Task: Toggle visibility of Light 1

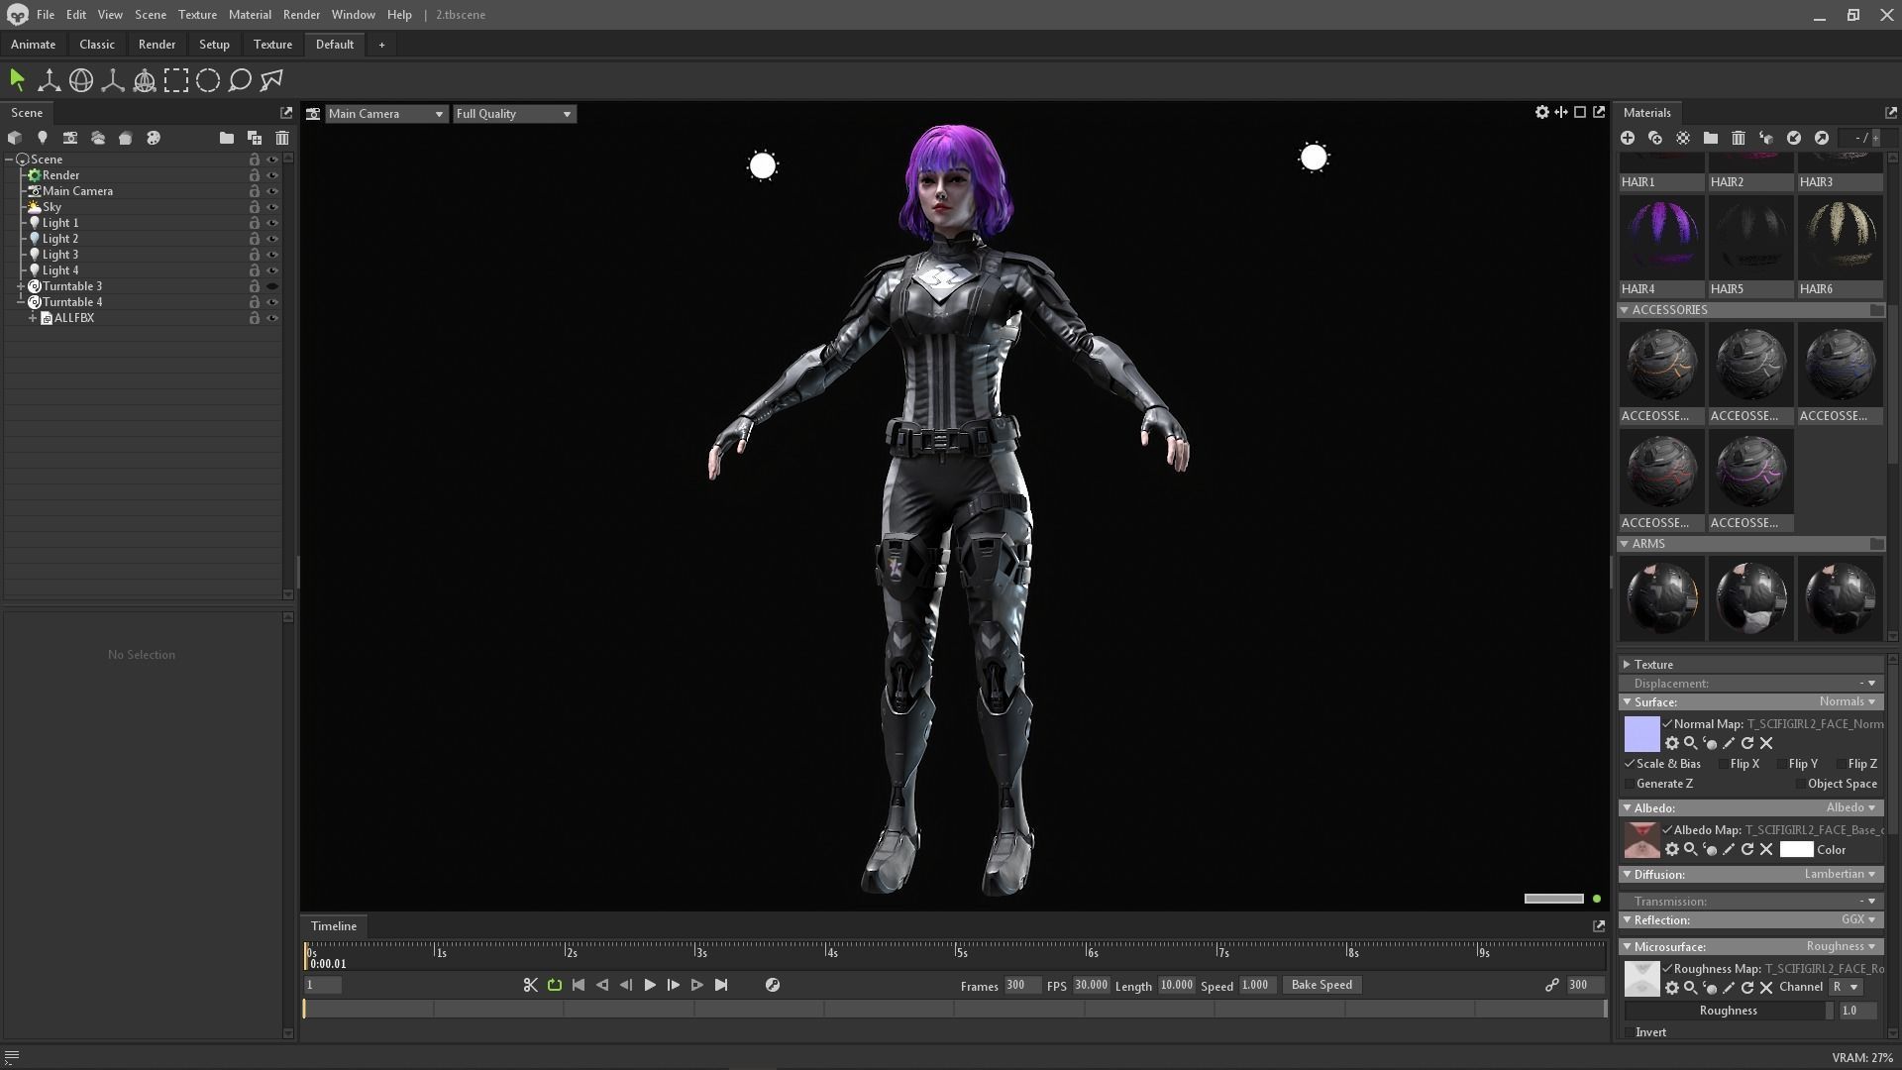Action: [272, 223]
